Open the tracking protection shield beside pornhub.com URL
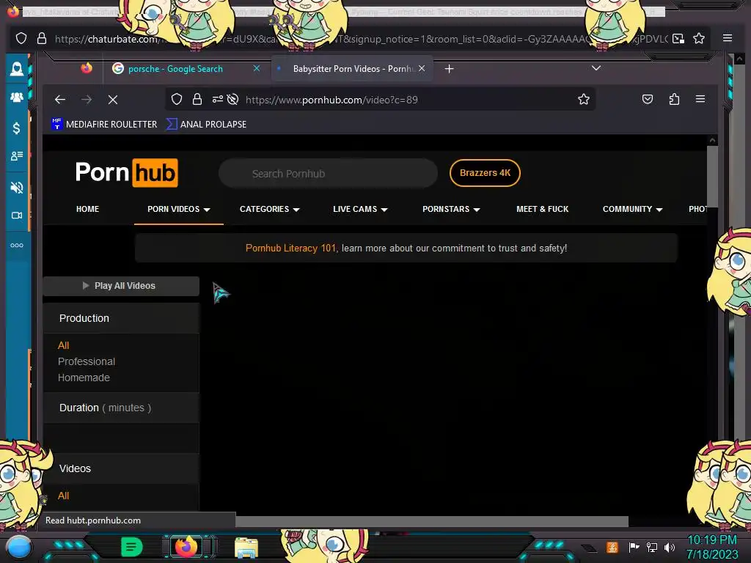This screenshot has height=563, width=751. click(177, 100)
